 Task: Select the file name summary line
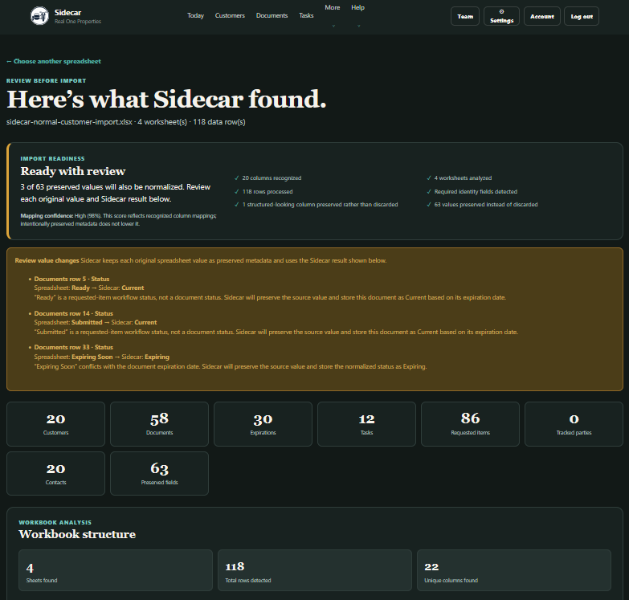tap(126, 122)
